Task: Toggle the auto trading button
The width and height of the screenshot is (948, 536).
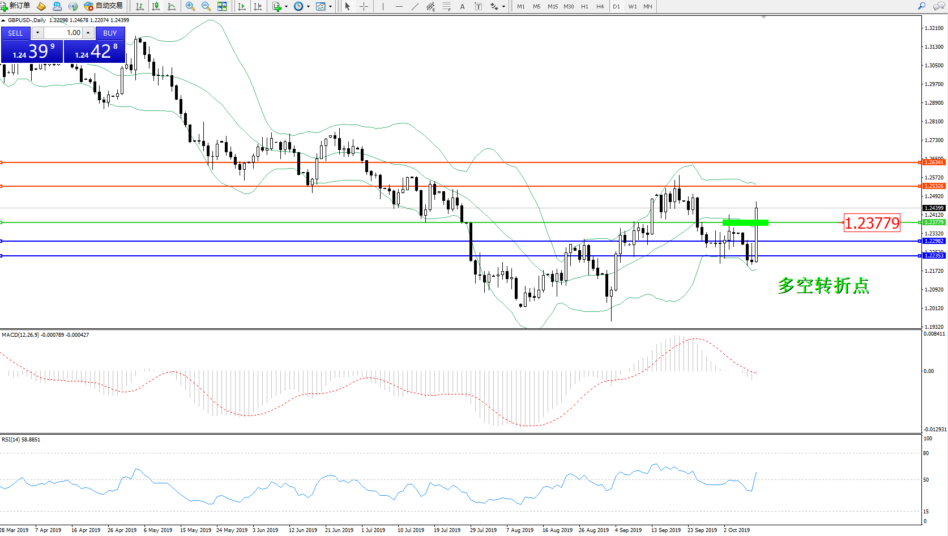Action: [104, 6]
